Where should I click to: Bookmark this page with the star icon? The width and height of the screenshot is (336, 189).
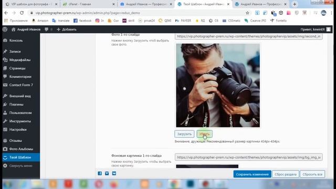[247, 13]
